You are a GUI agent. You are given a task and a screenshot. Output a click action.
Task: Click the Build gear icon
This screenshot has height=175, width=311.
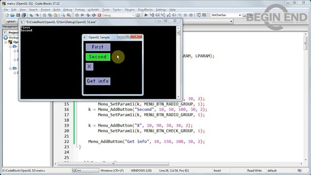tap(77, 15)
